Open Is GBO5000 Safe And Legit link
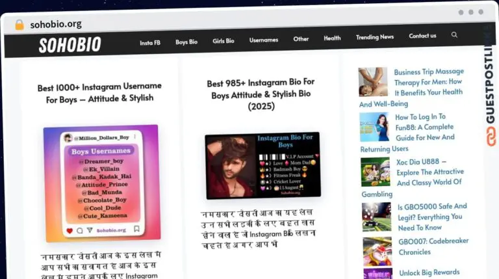Screen dimensions: 499x279 [431, 217]
